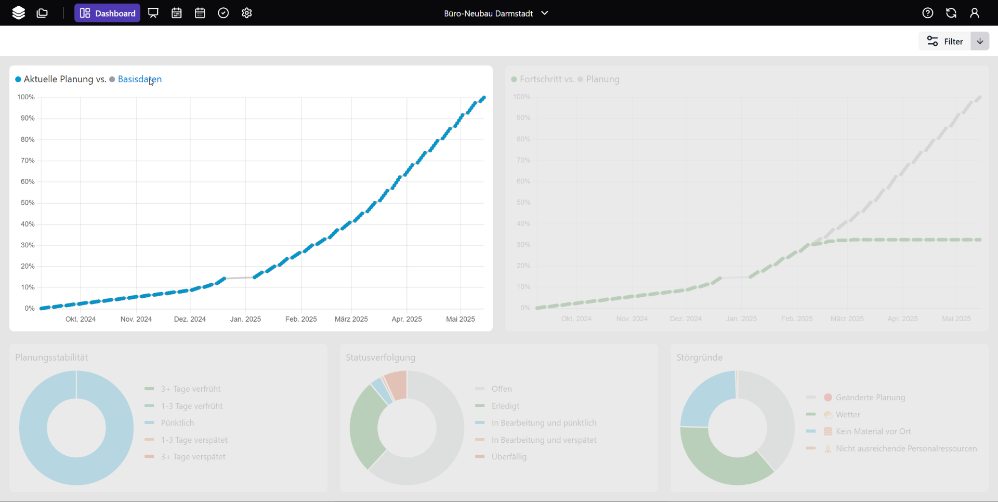998x502 pixels.
Task: Open the calendar grid view icon
Action: [200, 13]
